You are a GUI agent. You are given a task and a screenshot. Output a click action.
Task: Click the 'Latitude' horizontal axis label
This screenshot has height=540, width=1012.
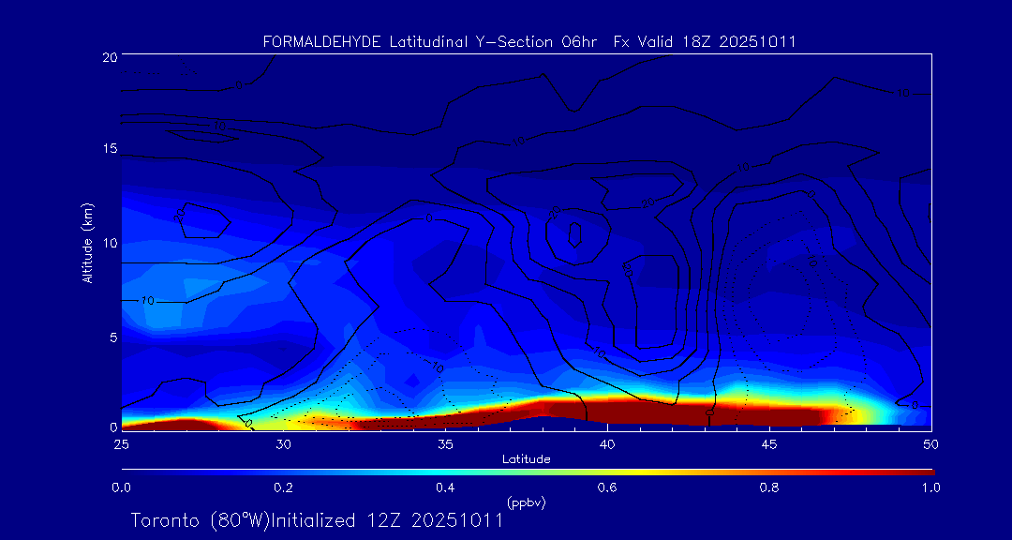click(526, 459)
